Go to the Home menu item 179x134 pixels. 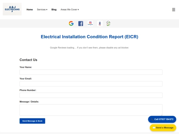[x=30, y=10]
